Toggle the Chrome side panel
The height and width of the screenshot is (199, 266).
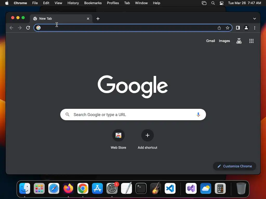click(x=238, y=28)
